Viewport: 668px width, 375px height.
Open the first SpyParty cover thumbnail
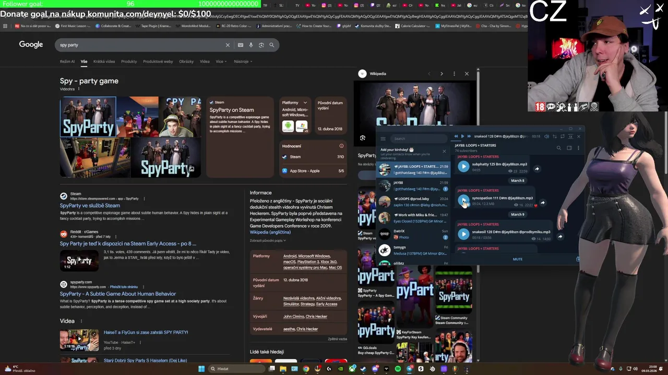point(88,117)
